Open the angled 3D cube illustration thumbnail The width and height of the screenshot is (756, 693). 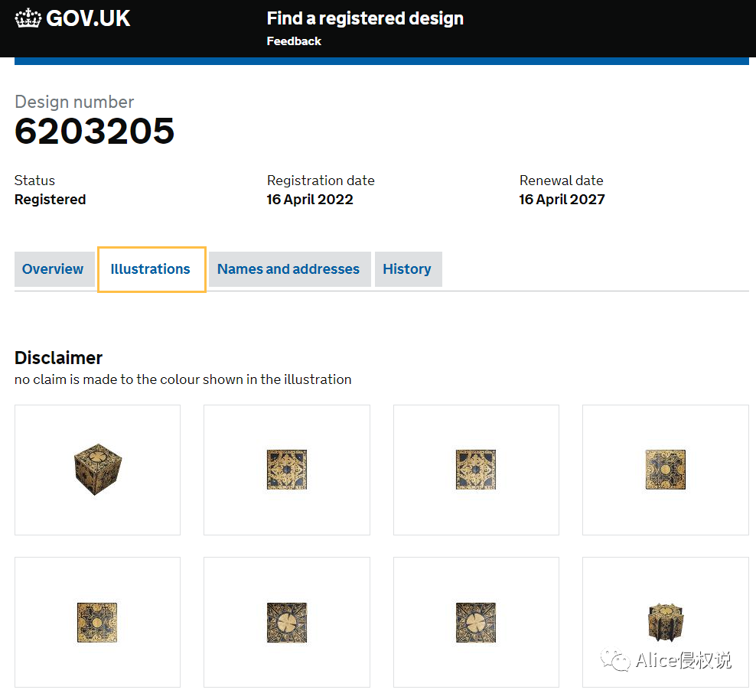click(97, 470)
